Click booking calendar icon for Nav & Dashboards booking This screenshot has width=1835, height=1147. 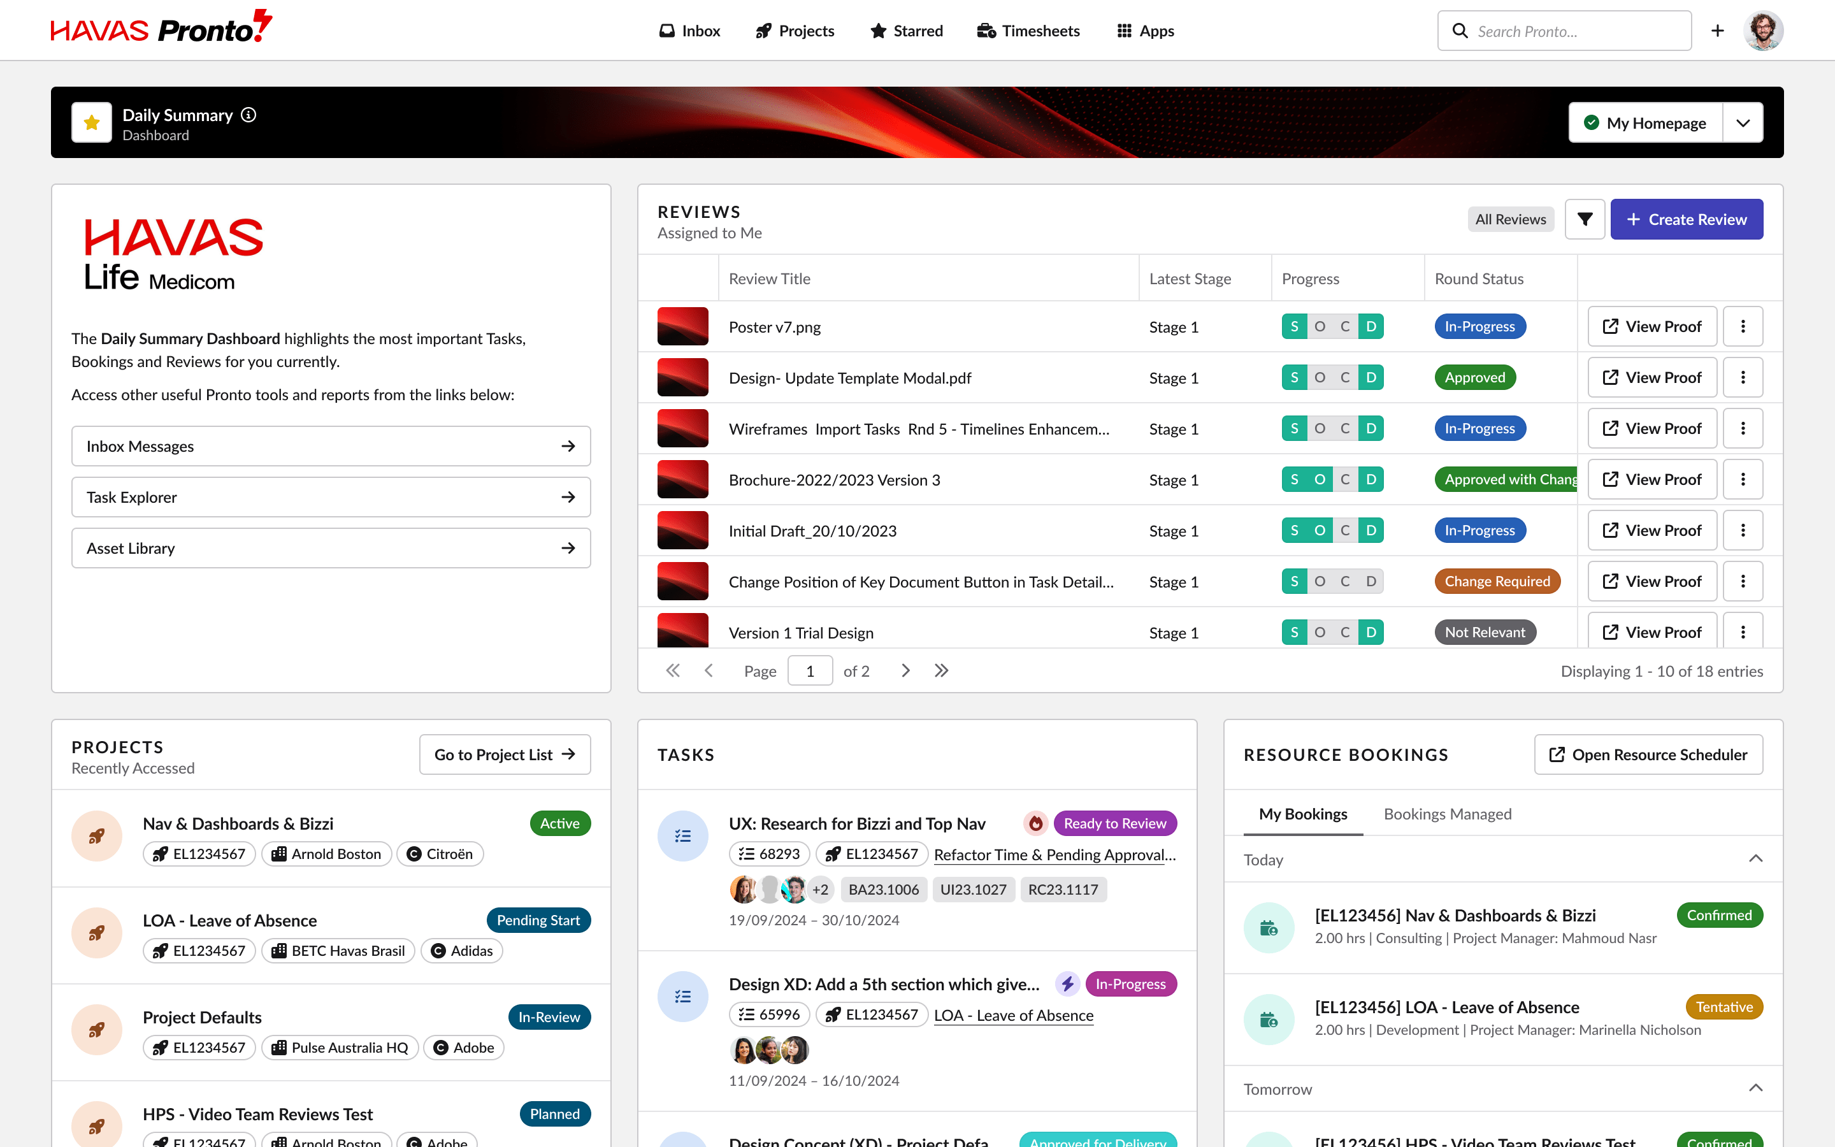(x=1269, y=928)
